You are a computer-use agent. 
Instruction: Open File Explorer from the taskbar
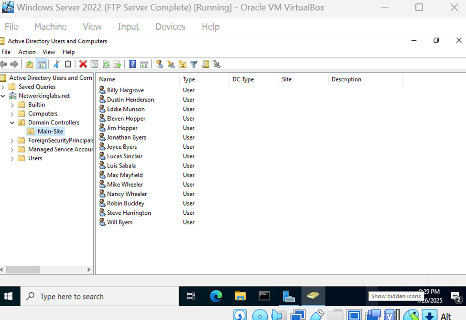(240, 296)
